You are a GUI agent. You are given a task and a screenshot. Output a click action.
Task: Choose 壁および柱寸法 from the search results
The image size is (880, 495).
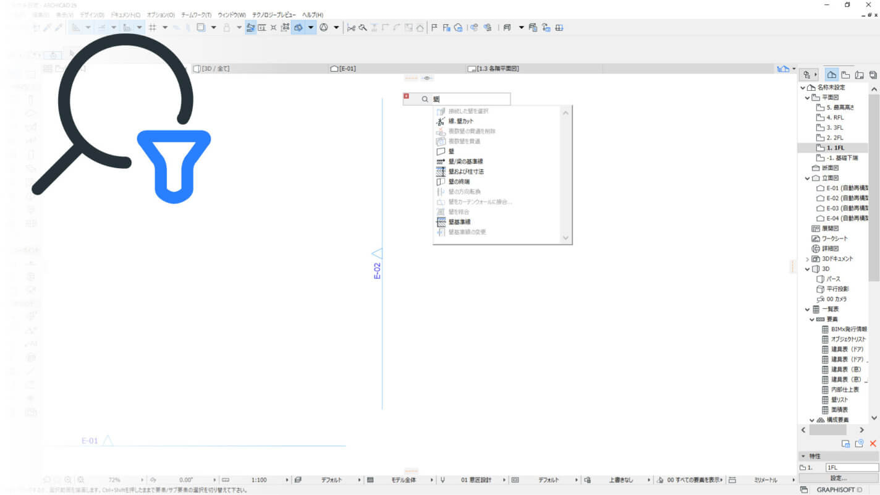466,171
